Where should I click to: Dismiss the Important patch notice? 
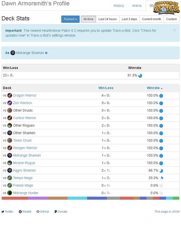tap(175, 30)
